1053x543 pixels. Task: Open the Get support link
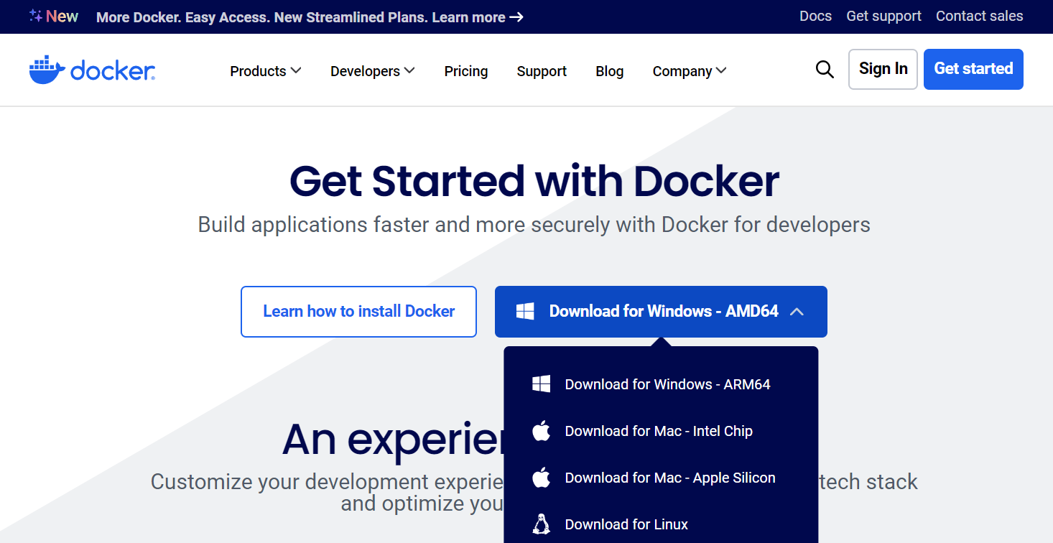tap(883, 16)
